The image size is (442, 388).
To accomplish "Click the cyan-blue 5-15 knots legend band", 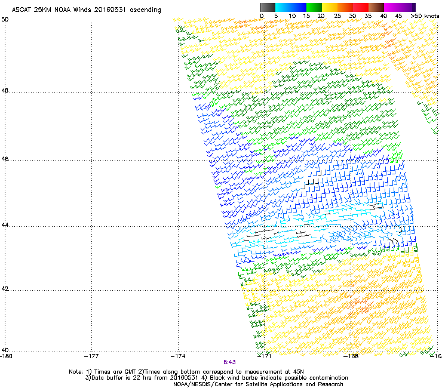I will pos(291,7).
